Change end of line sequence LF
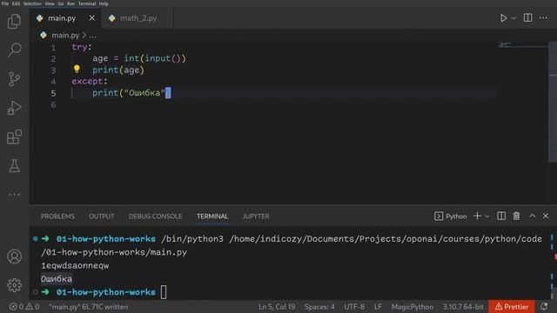This screenshot has height=313, width=557. 378,307
